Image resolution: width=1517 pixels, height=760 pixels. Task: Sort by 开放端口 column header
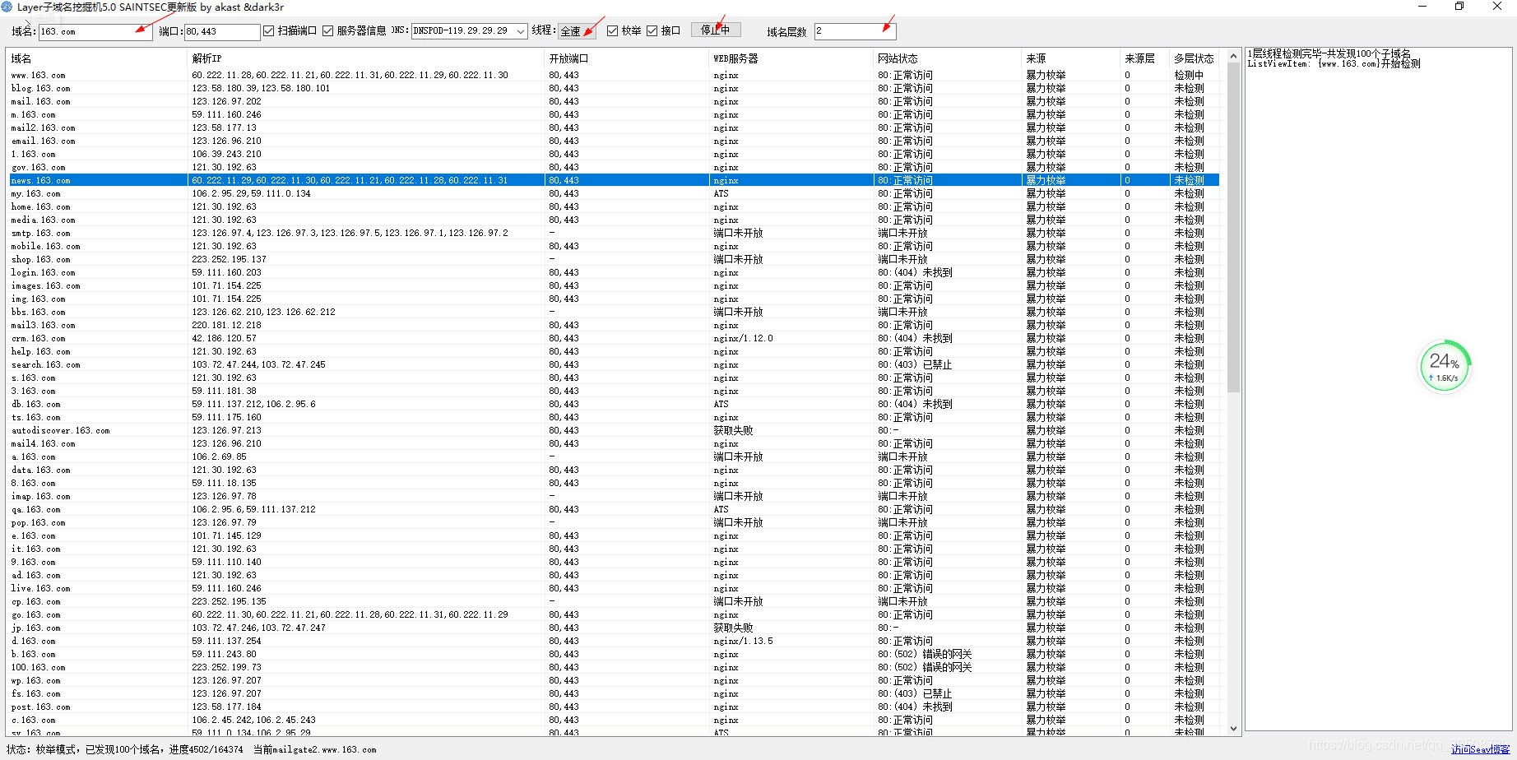(627, 58)
